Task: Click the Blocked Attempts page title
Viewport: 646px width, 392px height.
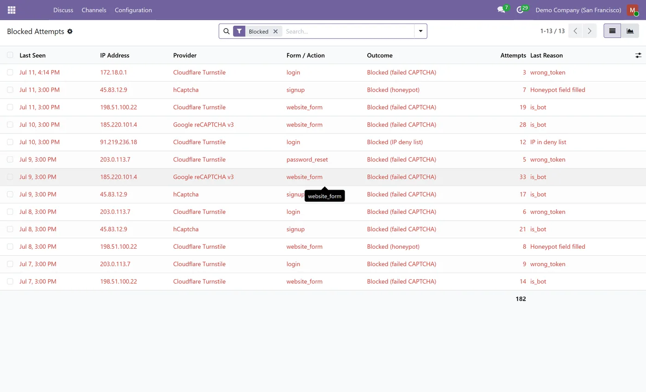Action: (x=36, y=31)
